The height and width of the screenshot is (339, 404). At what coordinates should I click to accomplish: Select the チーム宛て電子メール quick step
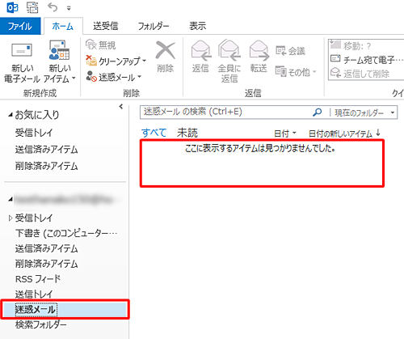point(366,59)
